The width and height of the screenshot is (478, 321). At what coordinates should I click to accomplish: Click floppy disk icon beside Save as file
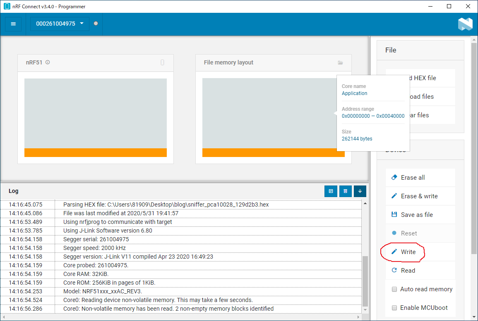(x=394, y=214)
